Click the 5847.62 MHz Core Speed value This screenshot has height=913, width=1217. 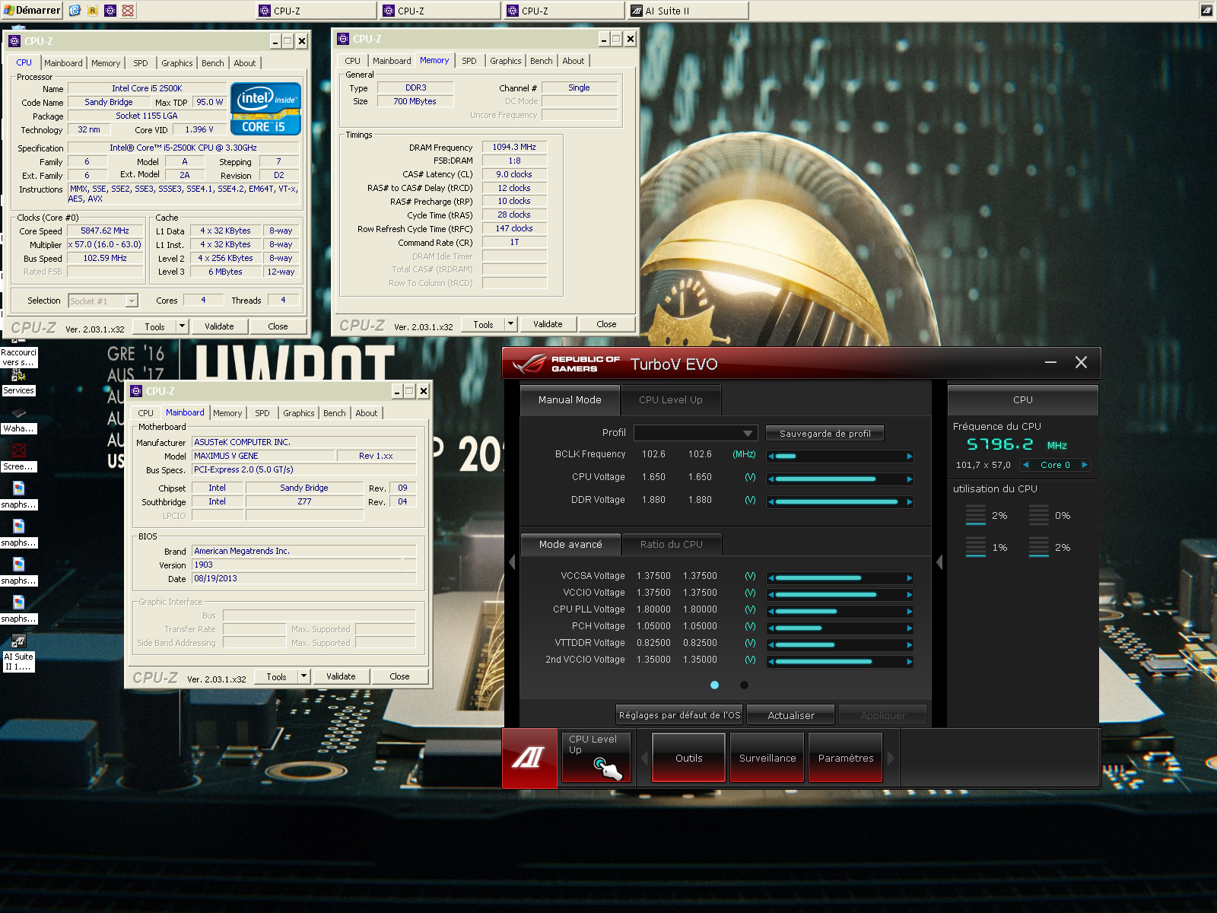point(105,231)
